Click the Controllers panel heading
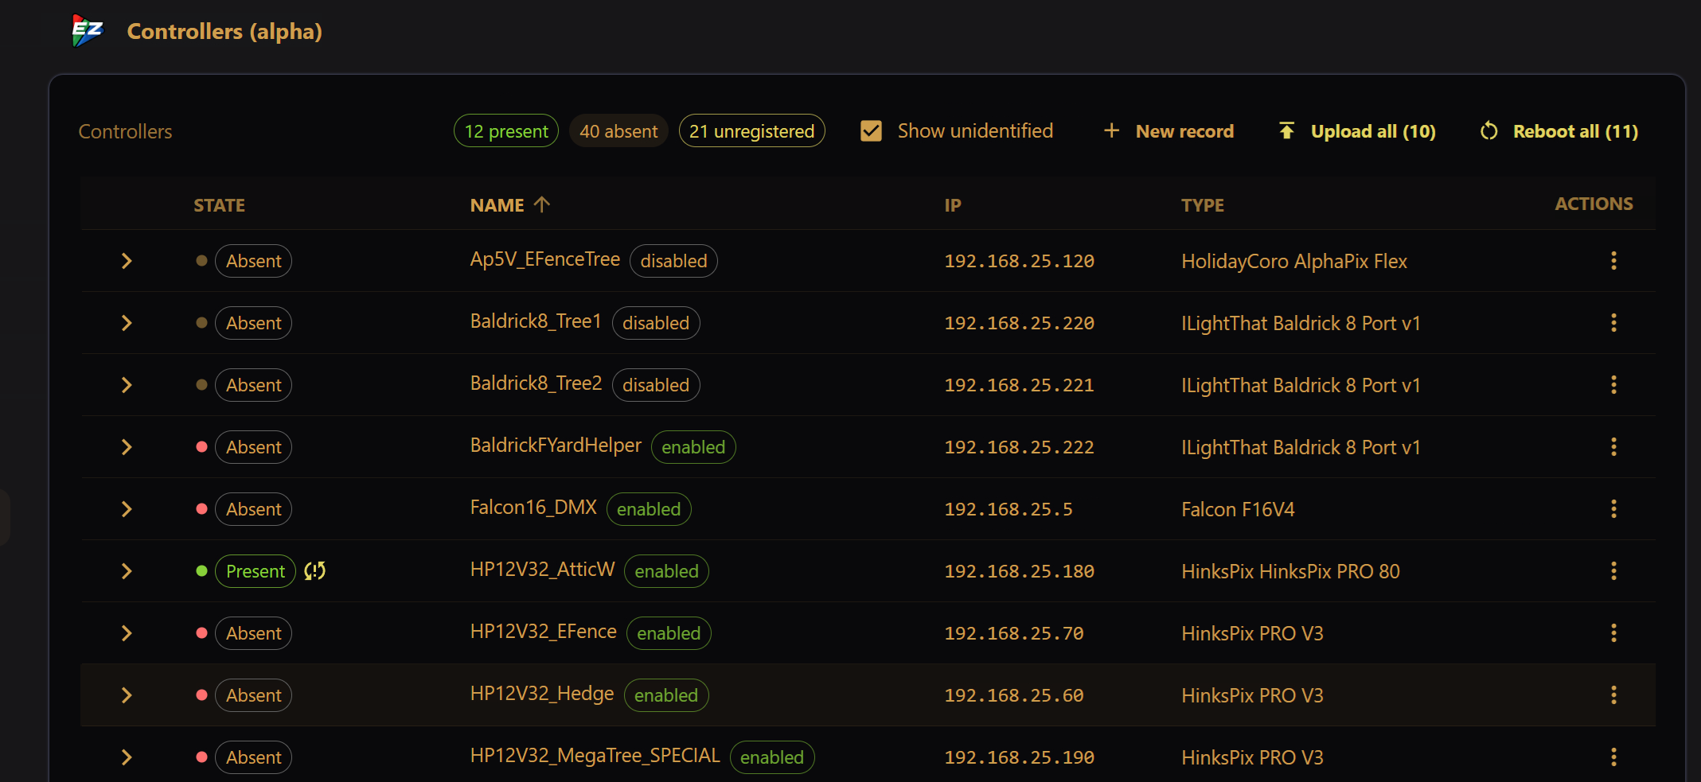Screen dimensions: 1701x782 coord(125,131)
